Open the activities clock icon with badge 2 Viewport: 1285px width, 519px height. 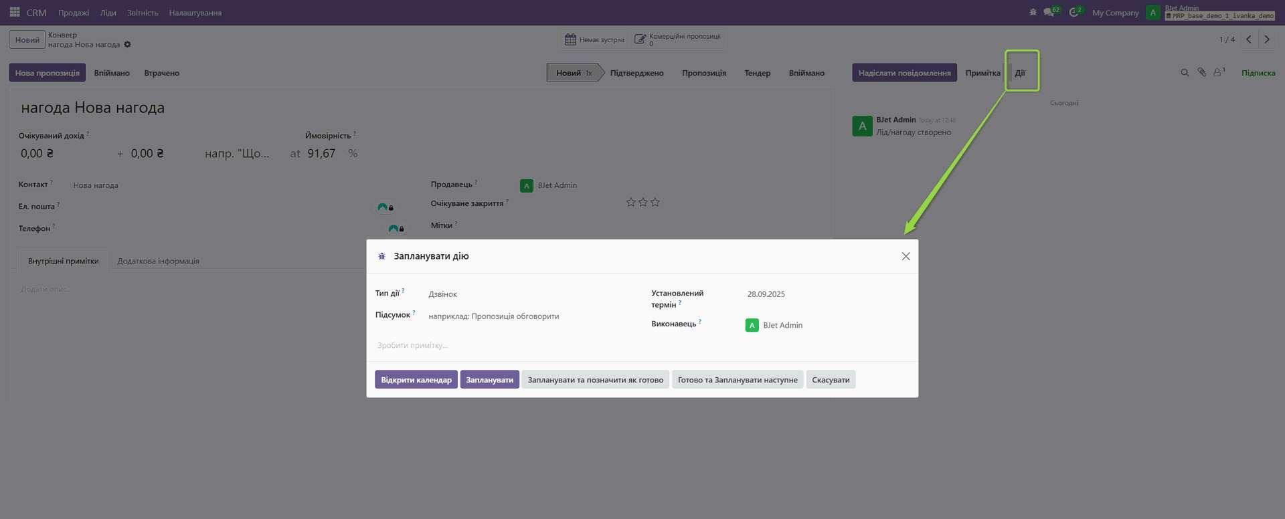pos(1074,12)
